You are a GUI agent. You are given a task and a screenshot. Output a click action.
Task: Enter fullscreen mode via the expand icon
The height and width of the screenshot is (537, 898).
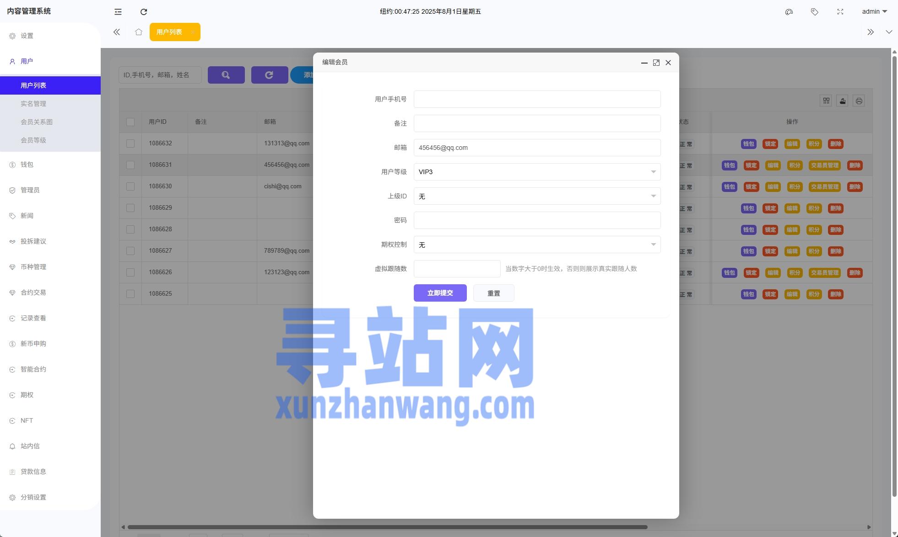[x=840, y=11]
